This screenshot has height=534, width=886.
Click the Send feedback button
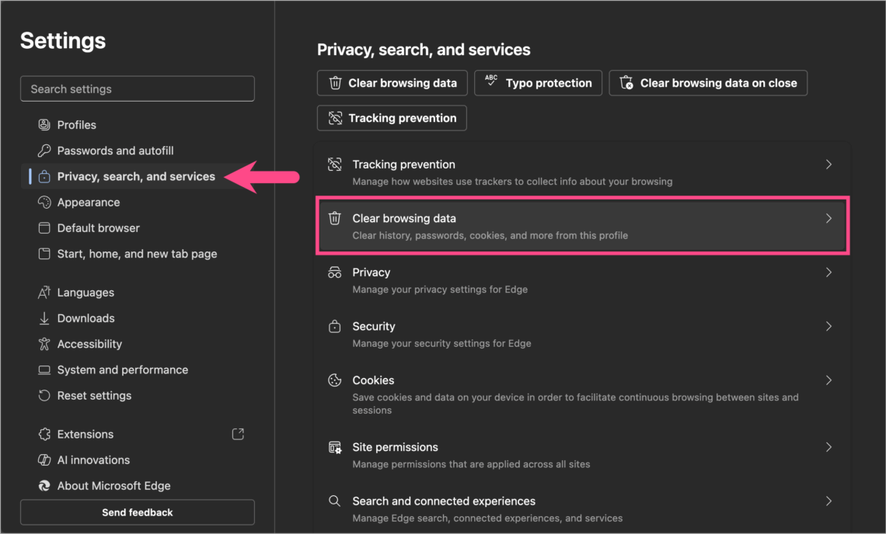(137, 512)
